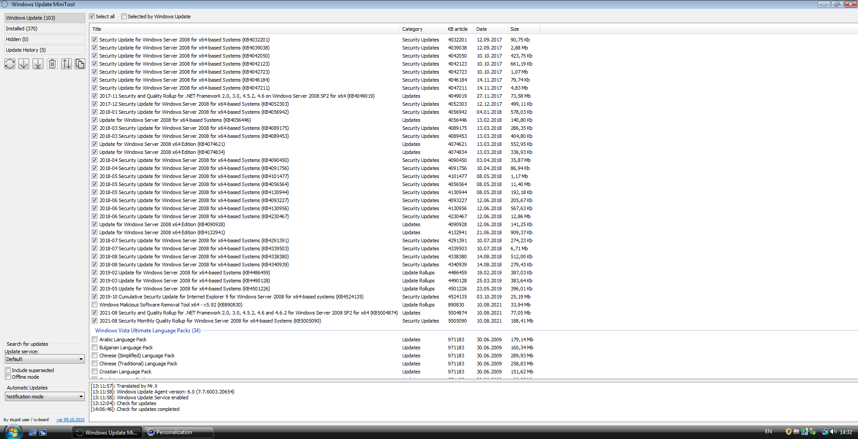Image resolution: width=858 pixels, height=439 pixels.
Task: Check the Bulgarian Language Pack checkbox
Action: pyautogui.click(x=95, y=348)
